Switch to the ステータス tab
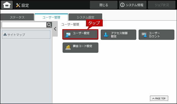This screenshot has height=104, width=177. [17, 17]
